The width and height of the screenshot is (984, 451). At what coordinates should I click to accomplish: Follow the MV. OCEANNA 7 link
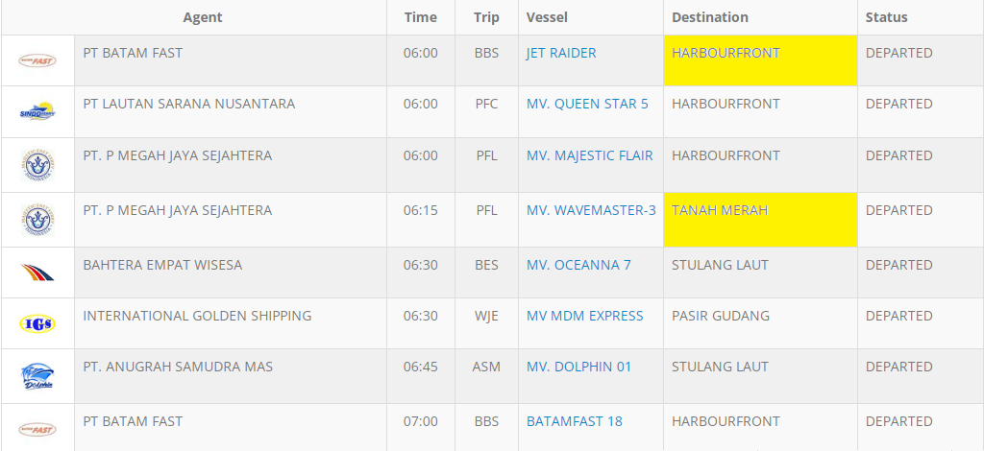578,265
